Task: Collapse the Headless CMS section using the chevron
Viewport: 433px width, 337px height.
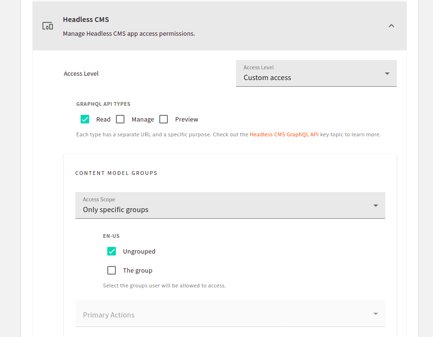Action: point(391,26)
